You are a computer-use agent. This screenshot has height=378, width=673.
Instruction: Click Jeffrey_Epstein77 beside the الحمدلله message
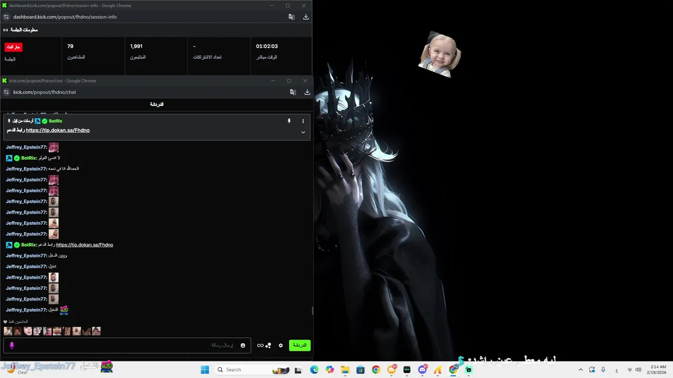26,169
